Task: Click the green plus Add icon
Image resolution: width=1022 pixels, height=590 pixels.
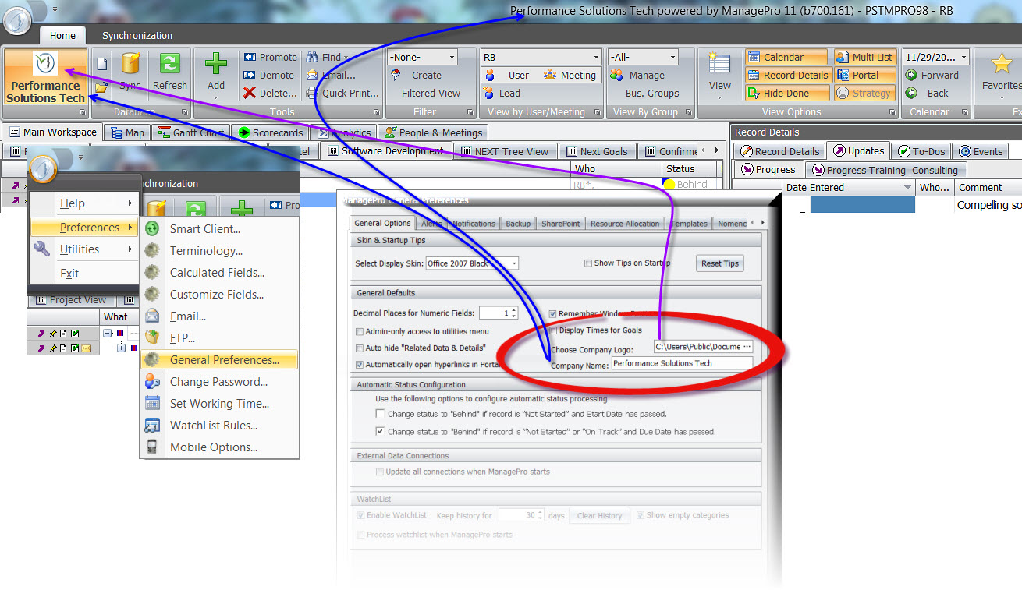Action: pyautogui.click(x=216, y=65)
